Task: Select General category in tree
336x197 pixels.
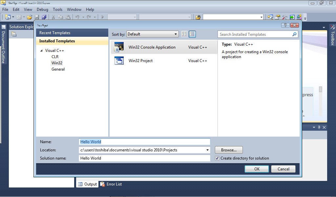Action: 58,69
